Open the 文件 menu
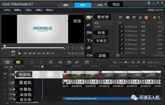This screenshot has height=105, width=165. pos(7,10)
